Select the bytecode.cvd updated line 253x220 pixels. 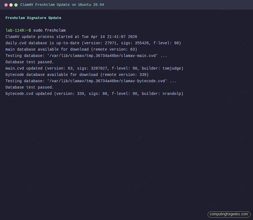tap(94, 94)
